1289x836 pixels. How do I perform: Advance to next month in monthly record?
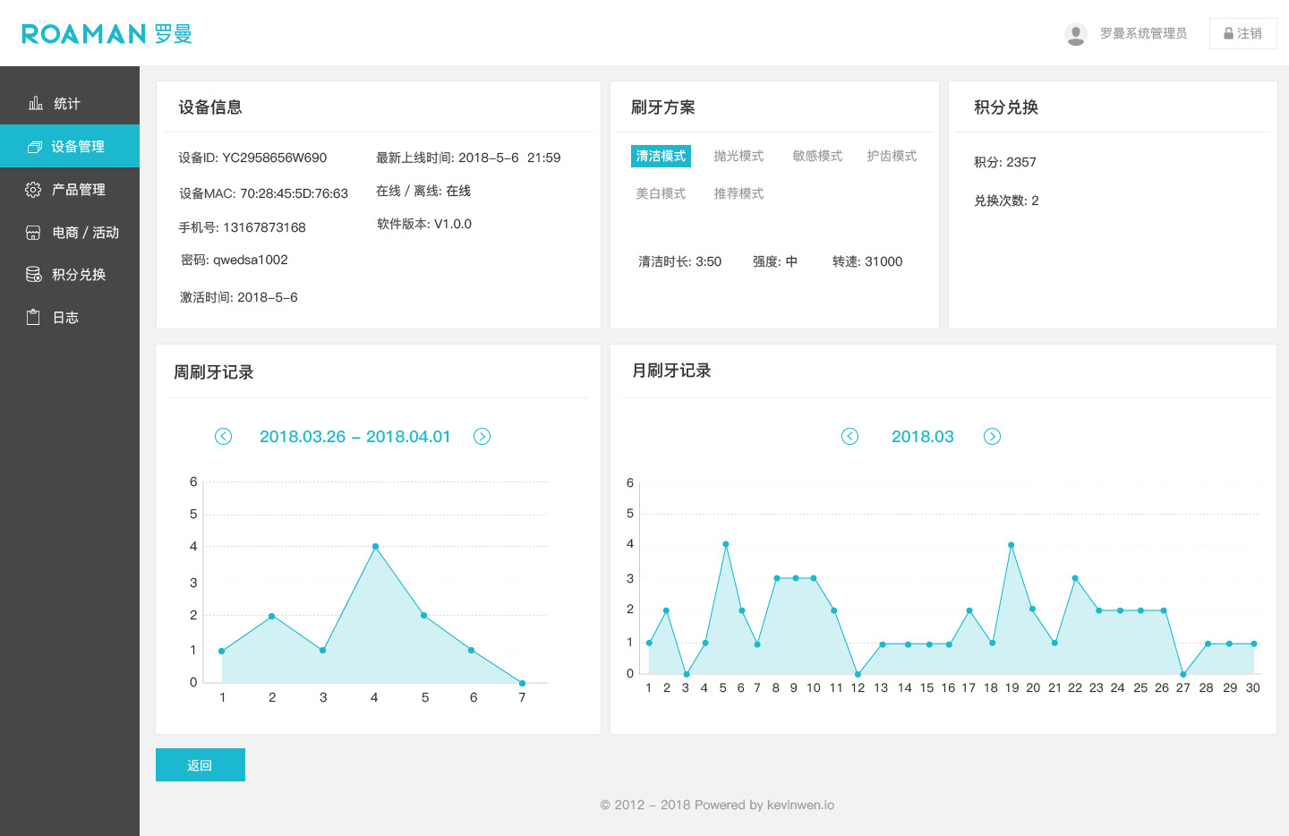click(x=992, y=437)
